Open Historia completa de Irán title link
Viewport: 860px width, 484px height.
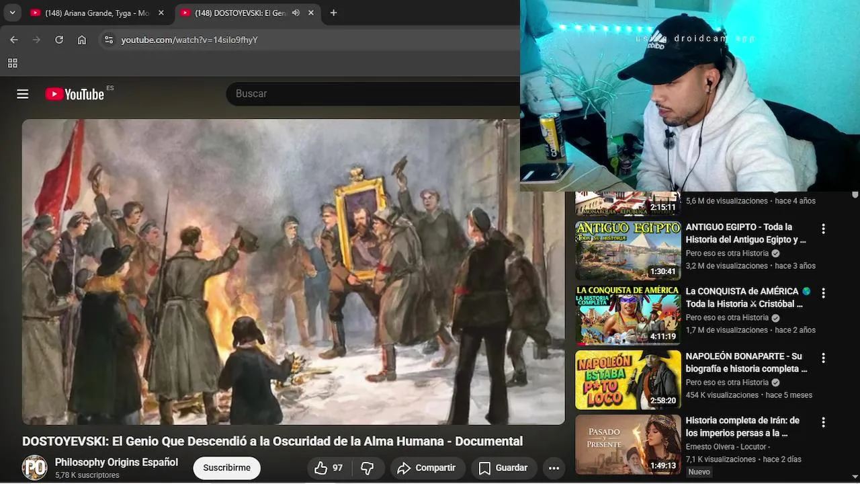[742, 427]
